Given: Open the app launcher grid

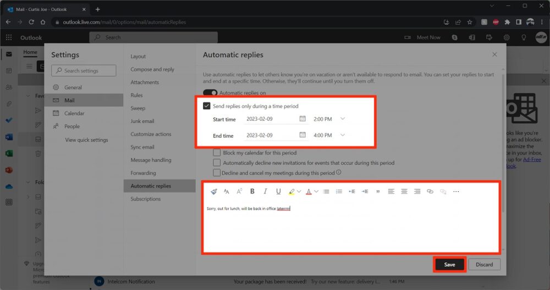Looking at the screenshot, I should (x=9, y=37).
